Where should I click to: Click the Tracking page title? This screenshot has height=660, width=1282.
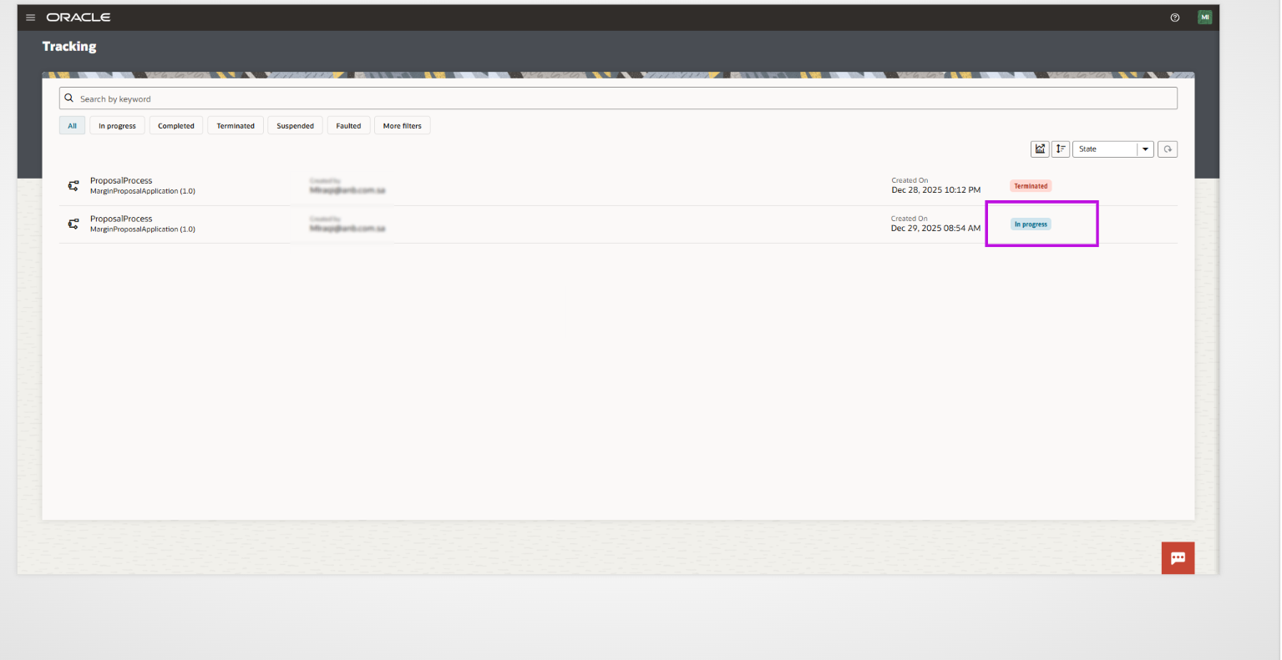(69, 47)
